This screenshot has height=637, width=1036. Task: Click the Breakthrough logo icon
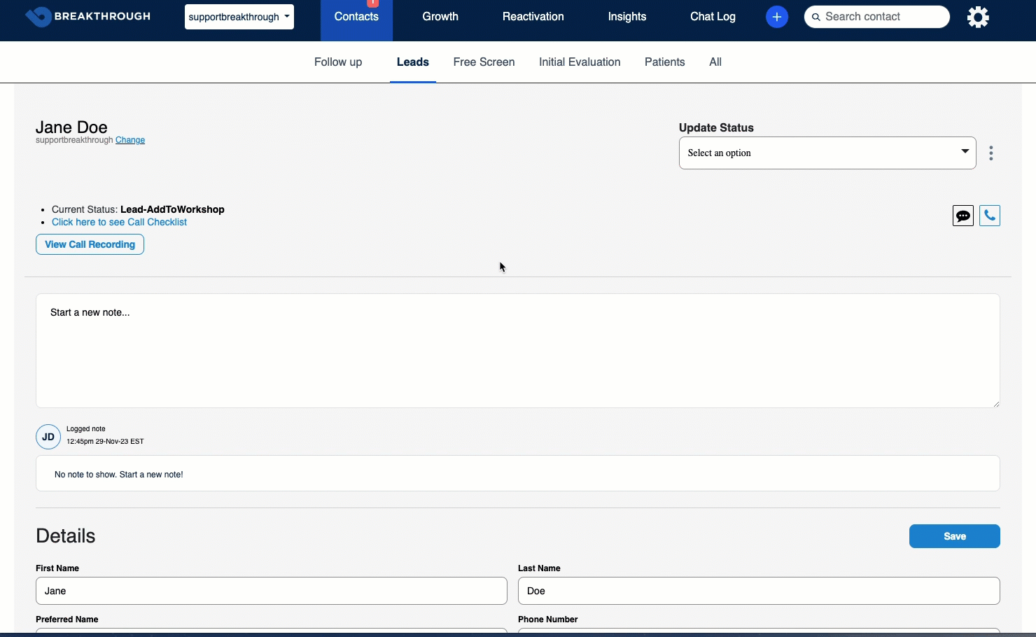pos(38,17)
